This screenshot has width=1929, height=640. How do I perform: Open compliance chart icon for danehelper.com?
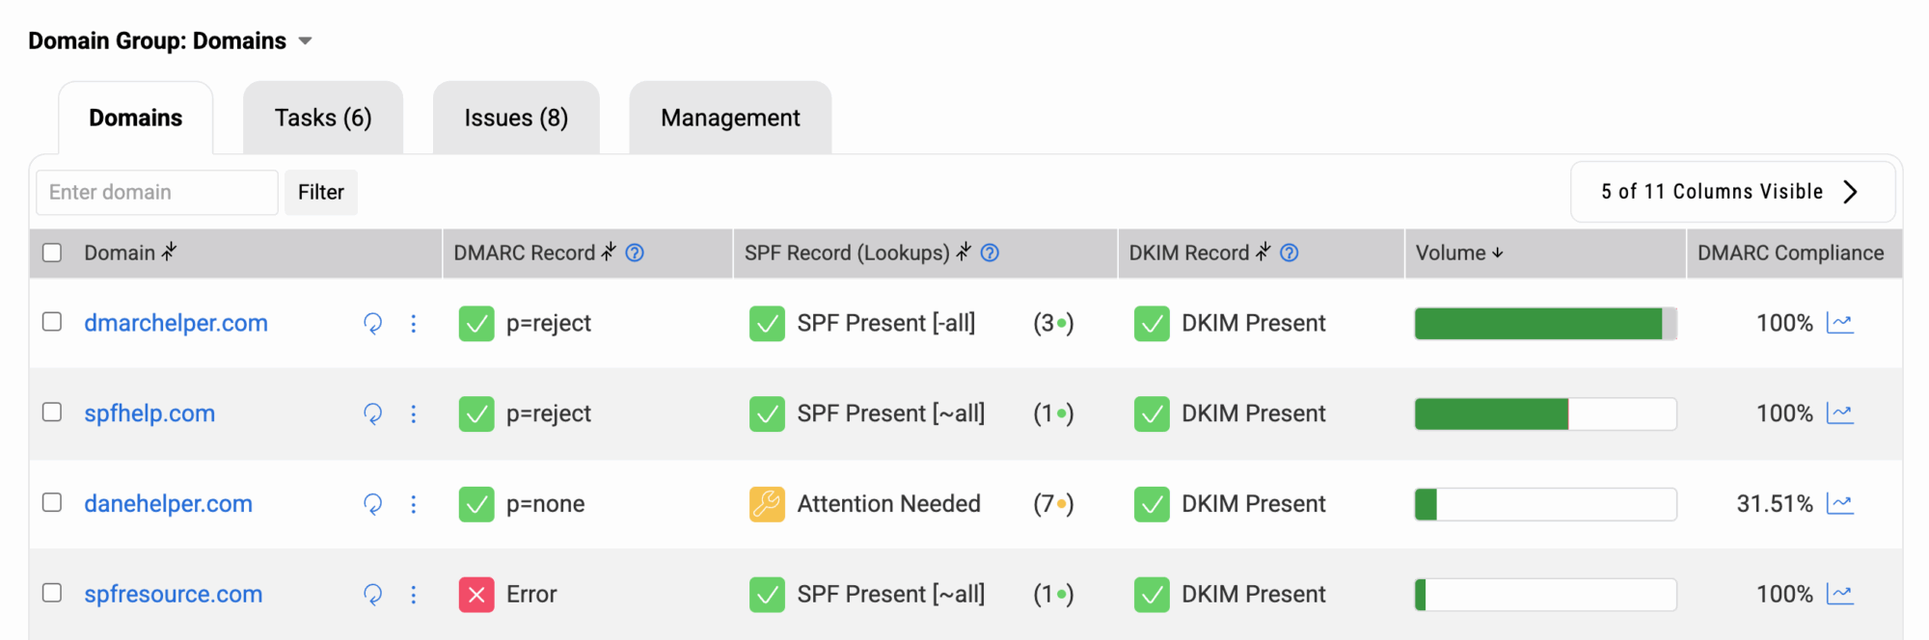(1840, 504)
